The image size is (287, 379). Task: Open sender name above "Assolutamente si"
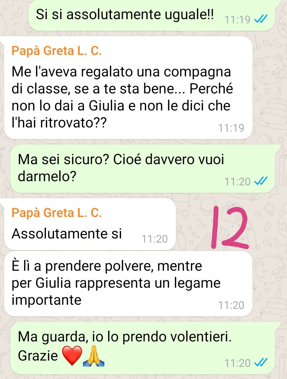(57, 213)
